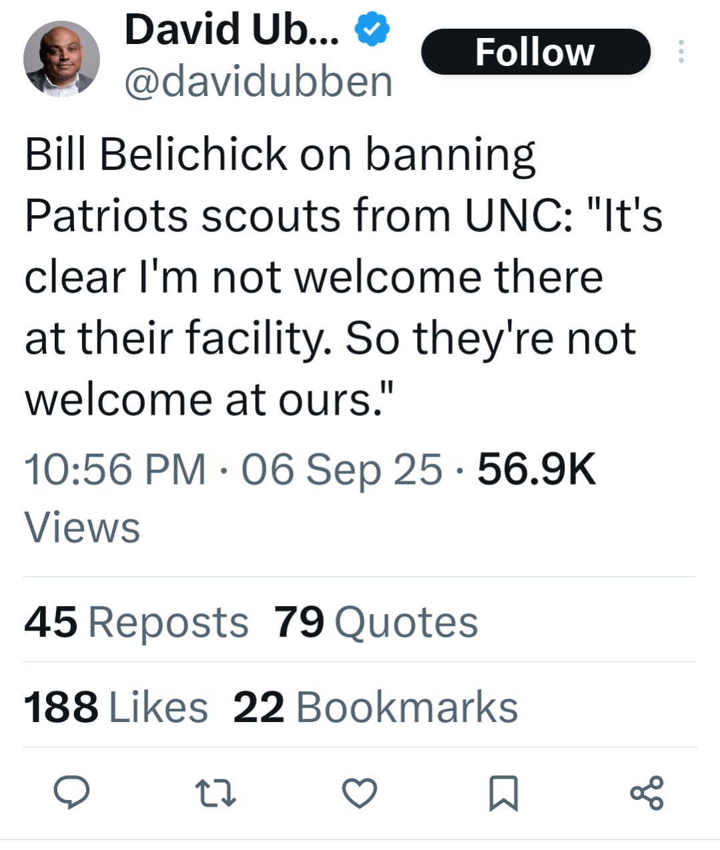Image resolution: width=720 pixels, height=850 pixels.
Task: Open the author's profile picture
Action: [61, 59]
